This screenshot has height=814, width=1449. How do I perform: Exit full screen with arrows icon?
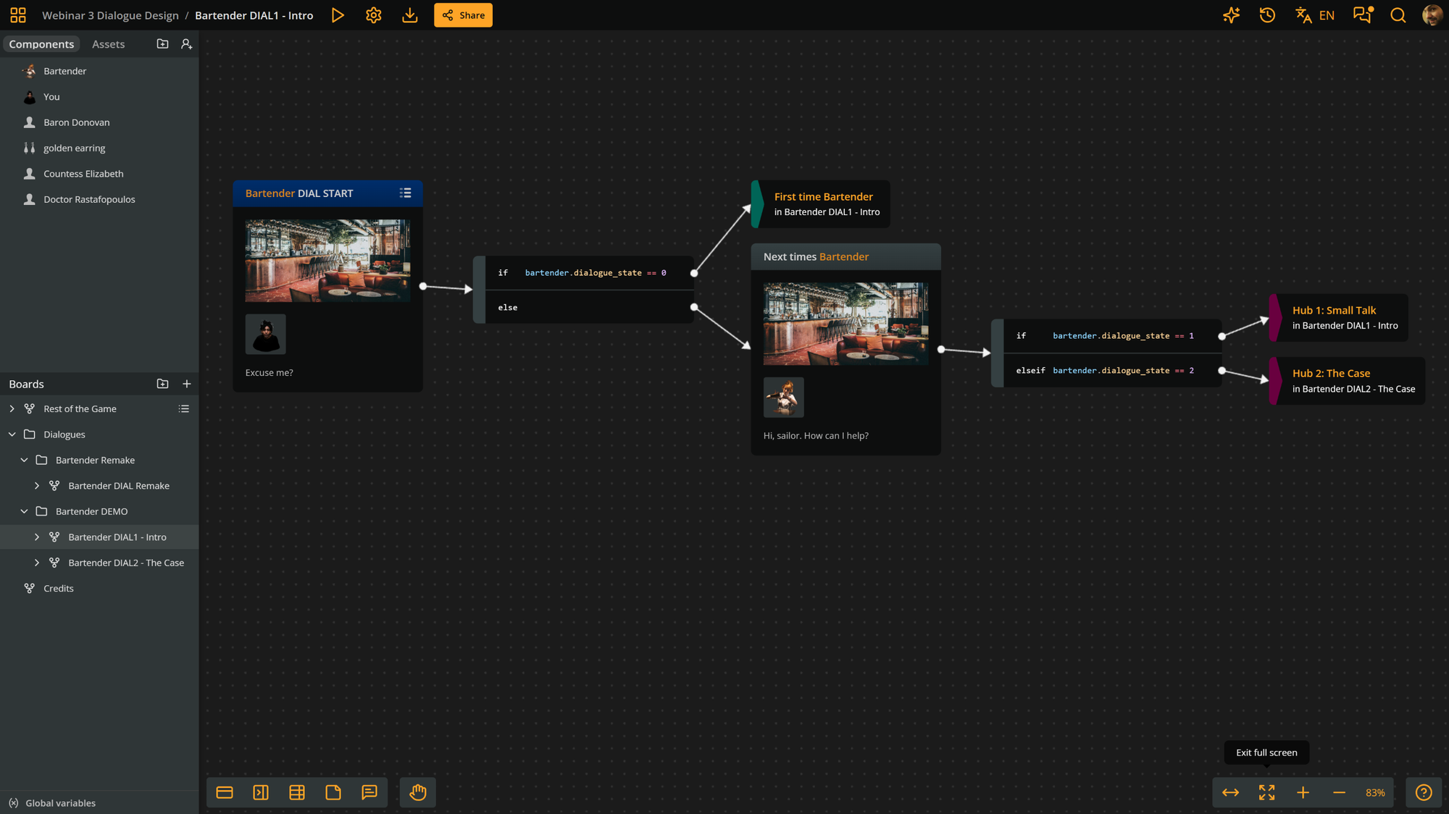coord(1266,792)
